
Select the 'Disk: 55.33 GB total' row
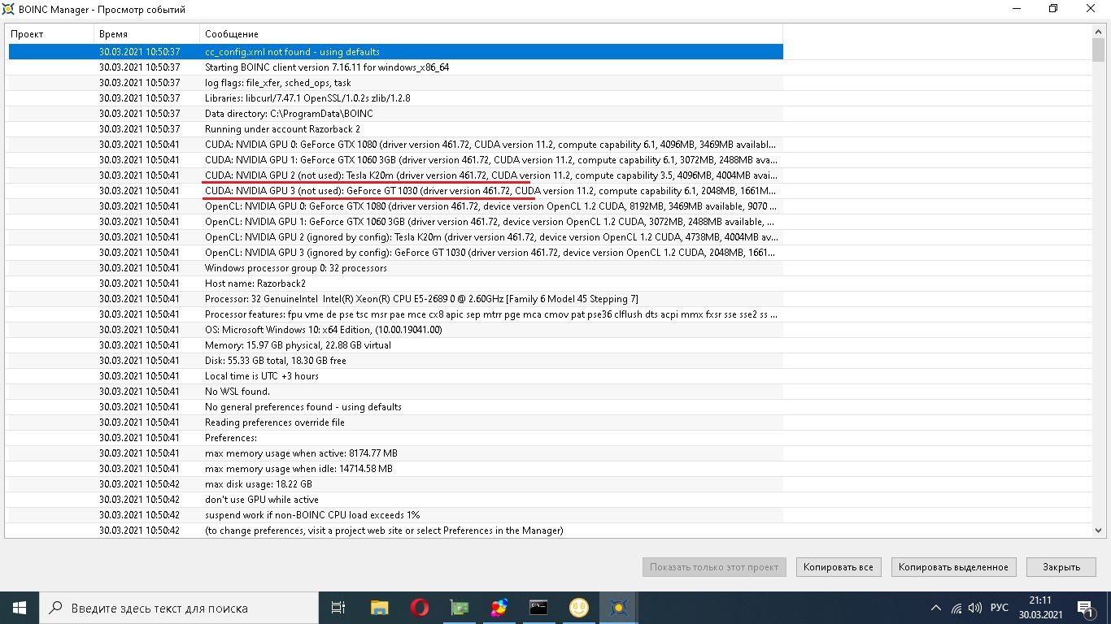395,361
